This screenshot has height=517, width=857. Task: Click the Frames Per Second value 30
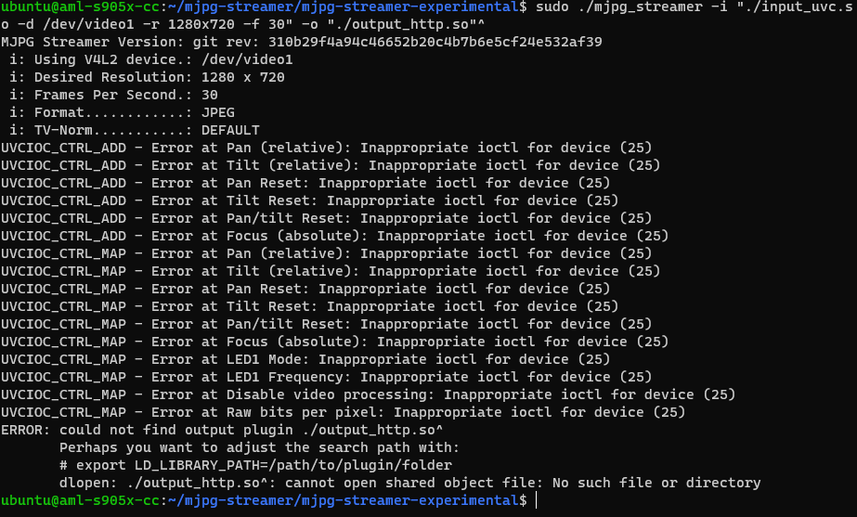[209, 95]
